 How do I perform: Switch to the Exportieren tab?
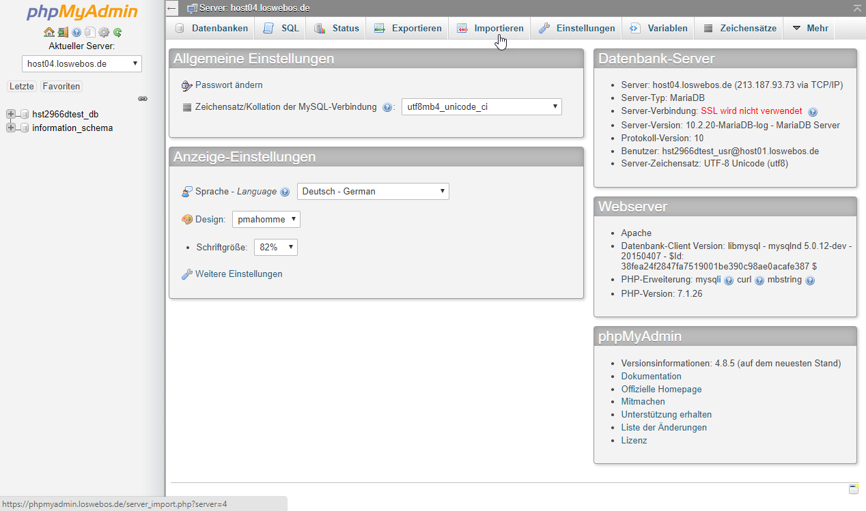coord(408,29)
